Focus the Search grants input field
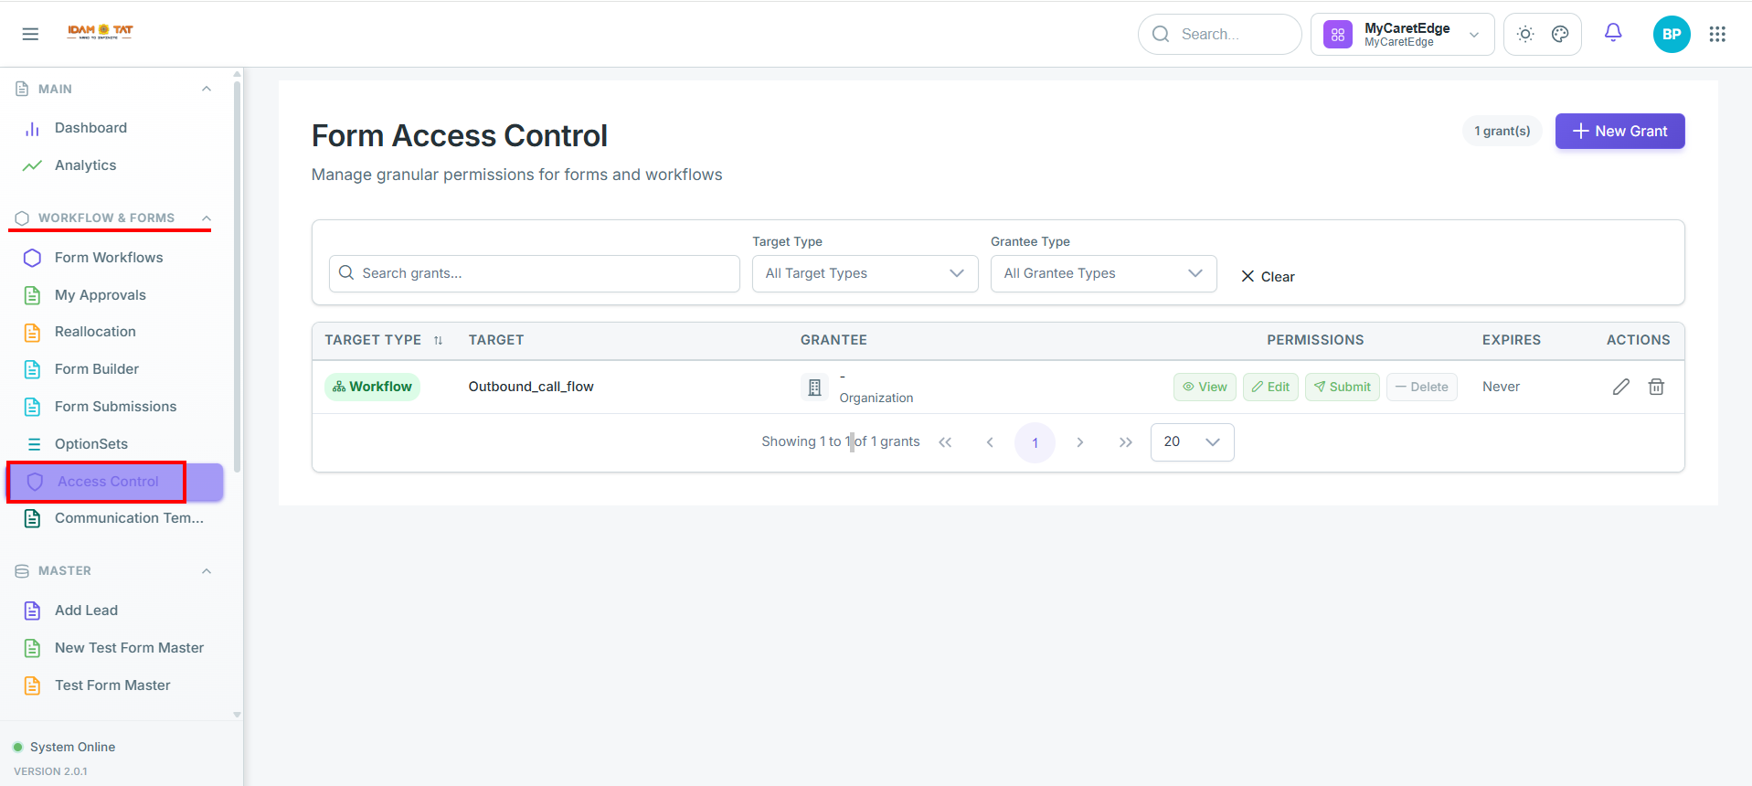This screenshot has width=1752, height=786. (x=534, y=273)
